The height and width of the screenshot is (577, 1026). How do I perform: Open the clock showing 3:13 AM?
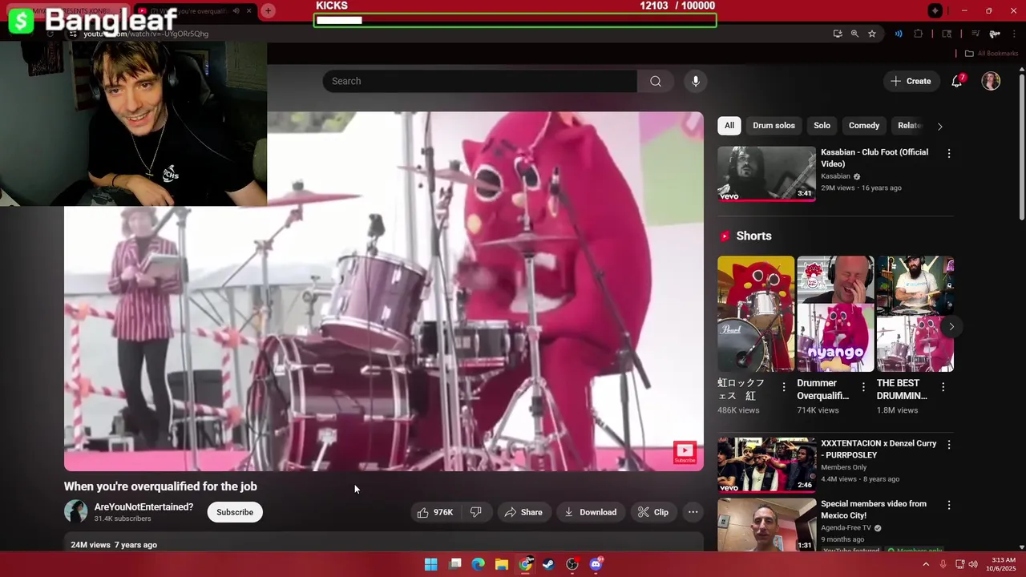1003,564
